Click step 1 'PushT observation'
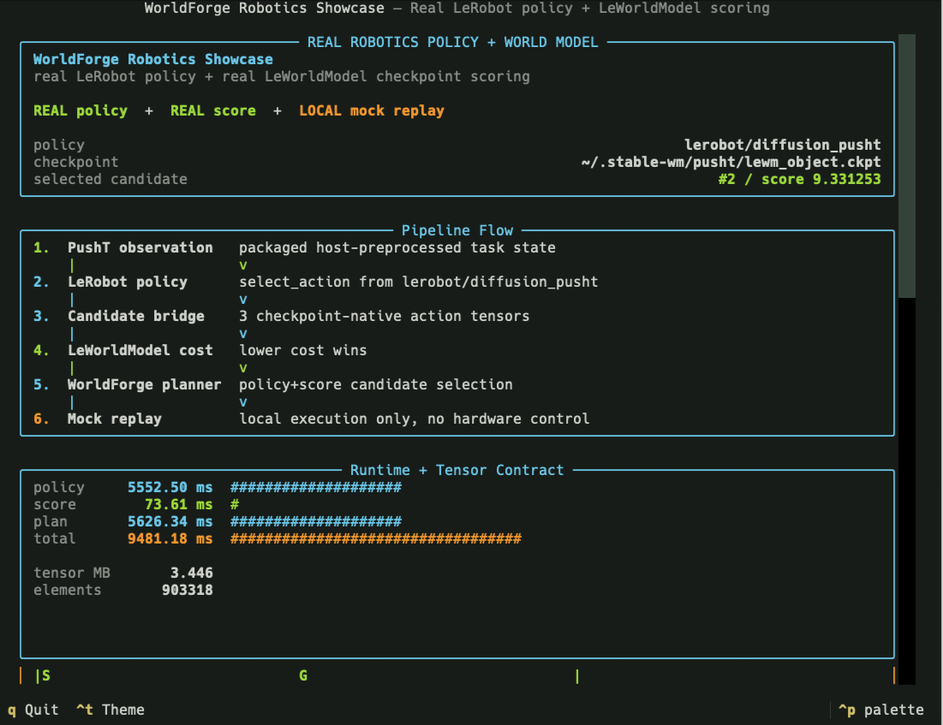Image resolution: width=943 pixels, height=725 pixels. coord(140,247)
